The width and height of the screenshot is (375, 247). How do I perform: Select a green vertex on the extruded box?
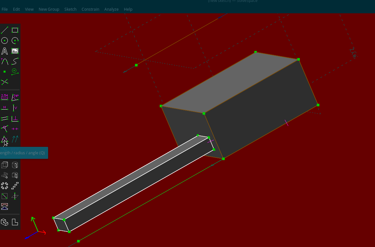(x=255, y=52)
